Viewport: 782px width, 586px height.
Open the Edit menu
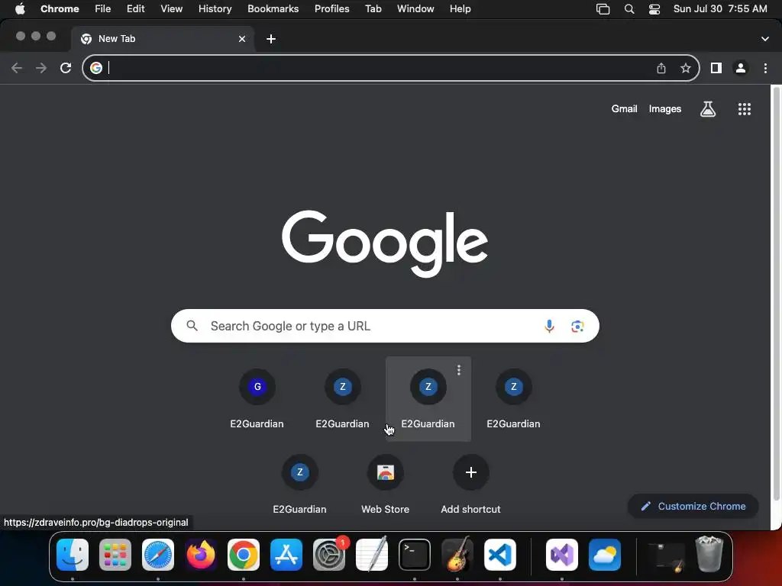[136, 9]
